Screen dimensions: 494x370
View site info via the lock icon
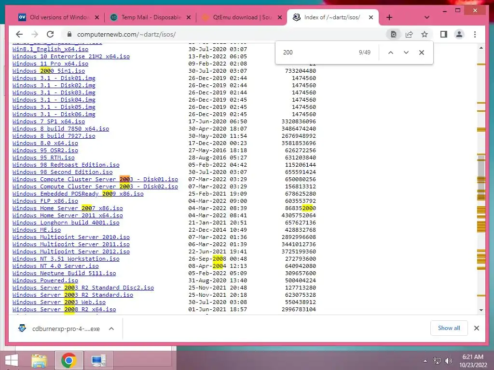pyautogui.click(x=69, y=34)
